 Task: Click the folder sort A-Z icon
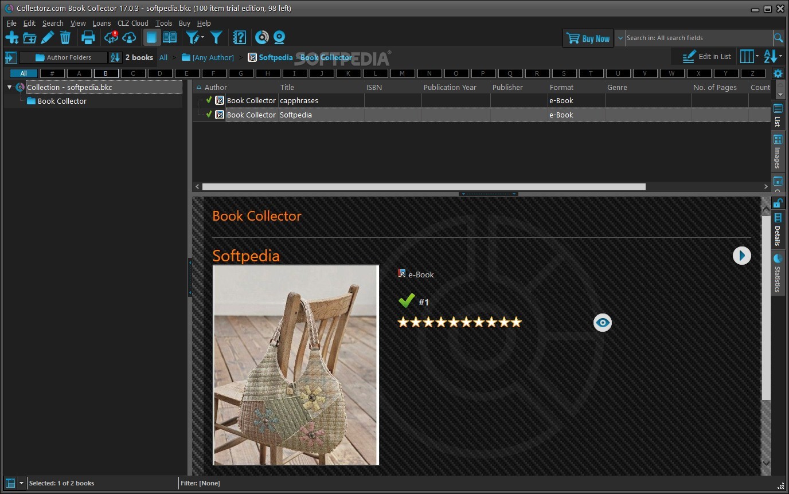[115, 57]
